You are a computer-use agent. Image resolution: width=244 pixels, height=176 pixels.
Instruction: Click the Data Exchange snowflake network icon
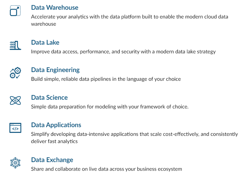coord(15,163)
